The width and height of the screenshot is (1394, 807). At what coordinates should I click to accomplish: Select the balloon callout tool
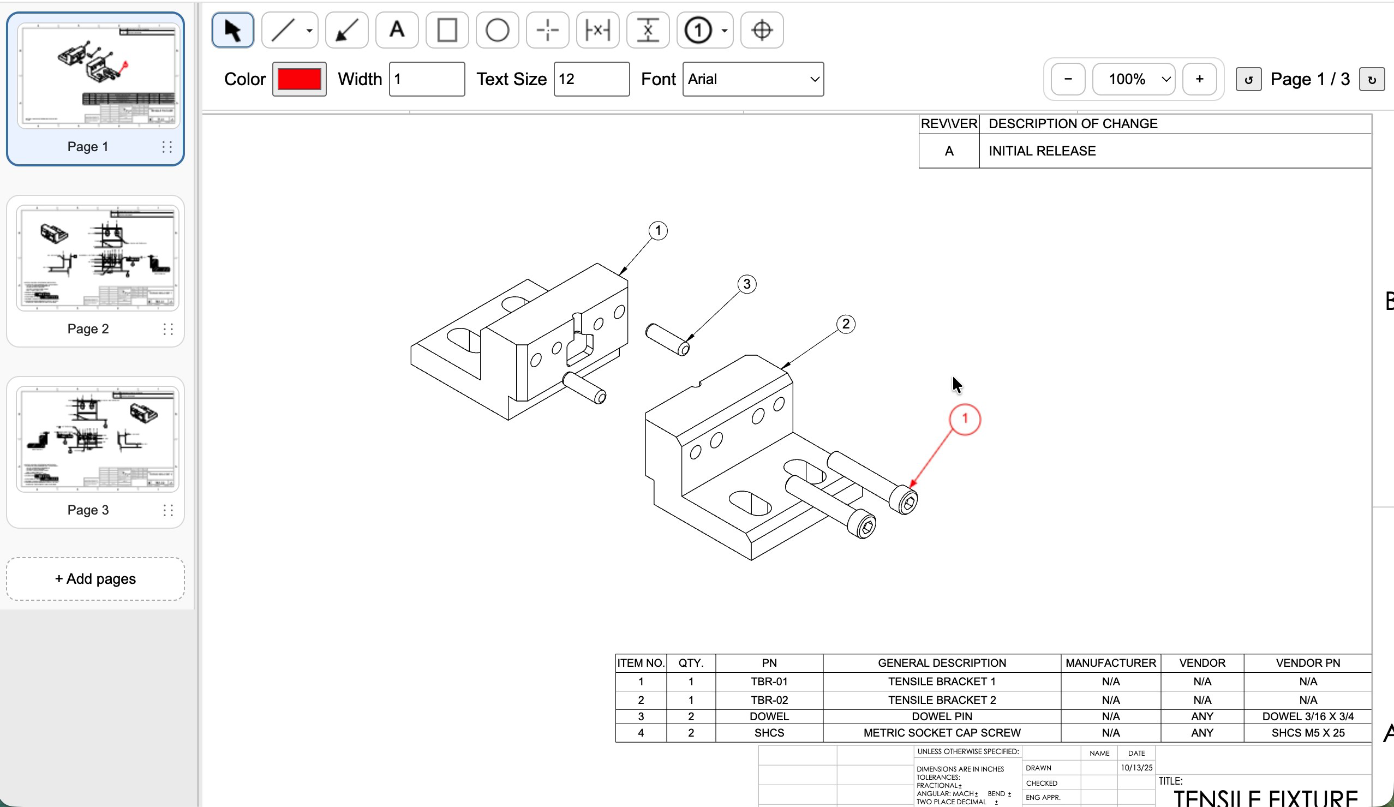pos(699,30)
